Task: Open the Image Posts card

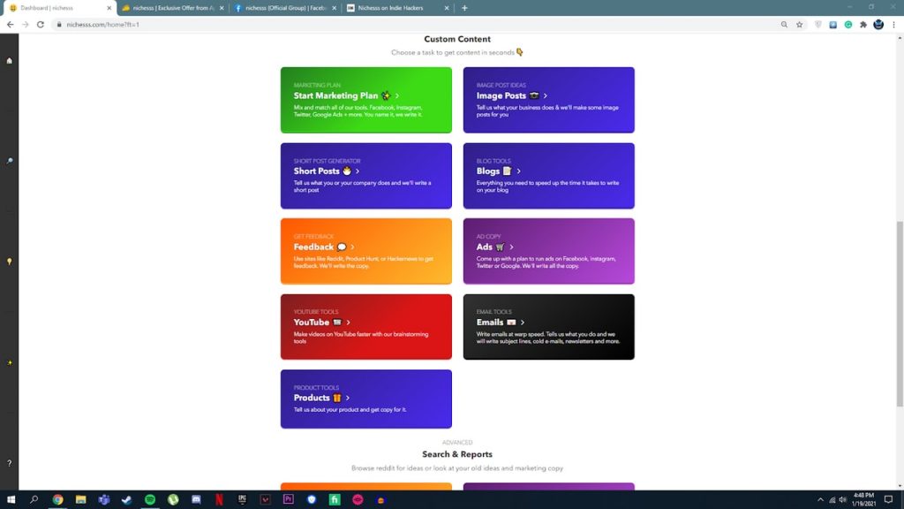Action: coord(549,100)
